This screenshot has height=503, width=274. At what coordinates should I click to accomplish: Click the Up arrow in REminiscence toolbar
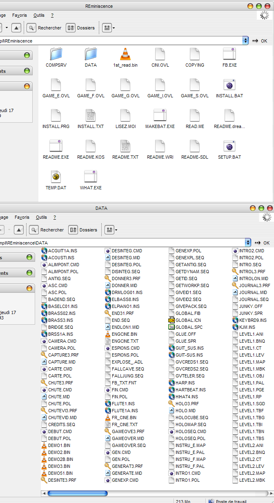[x=16, y=28]
